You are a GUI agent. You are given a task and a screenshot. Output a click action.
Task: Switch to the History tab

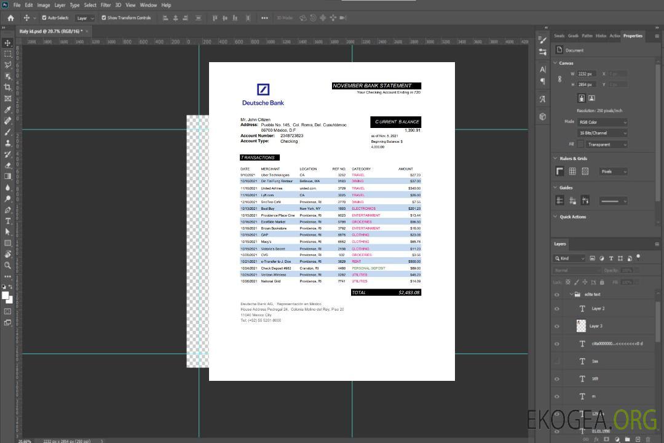point(601,36)
